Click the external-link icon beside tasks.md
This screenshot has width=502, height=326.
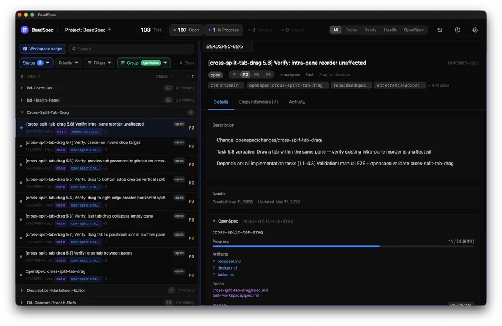(214, 275)
